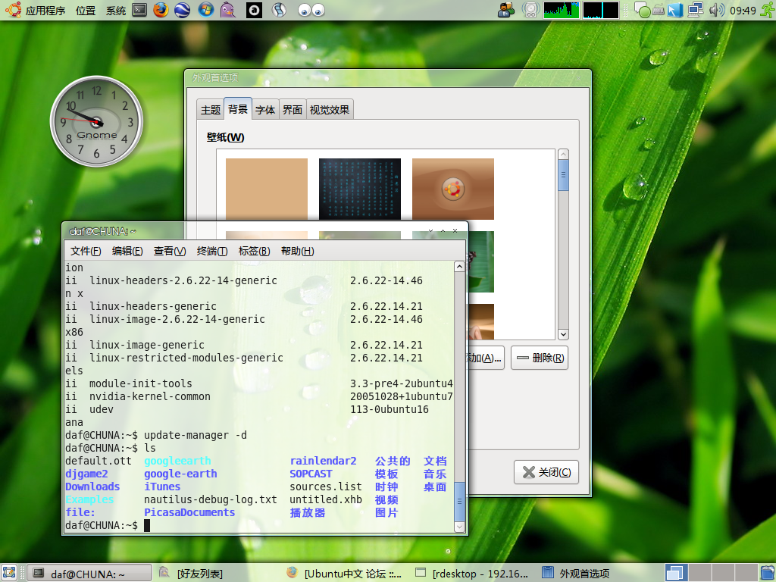Image resolution: width=776 pixels, height=582 pixels.
Task: Click the xeyes applet in the panel
Action: click(x=311, y=11)
